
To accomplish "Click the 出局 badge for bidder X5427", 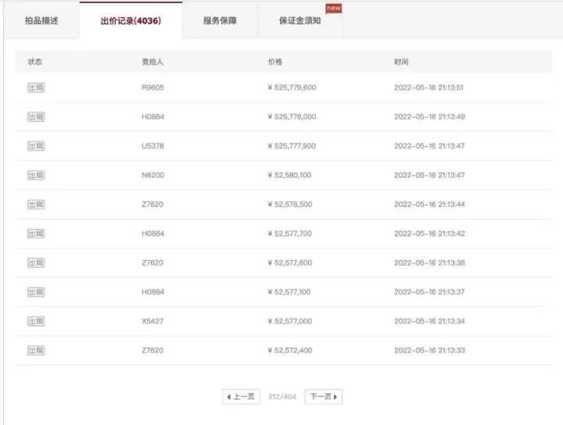I will tap(36, 321).
